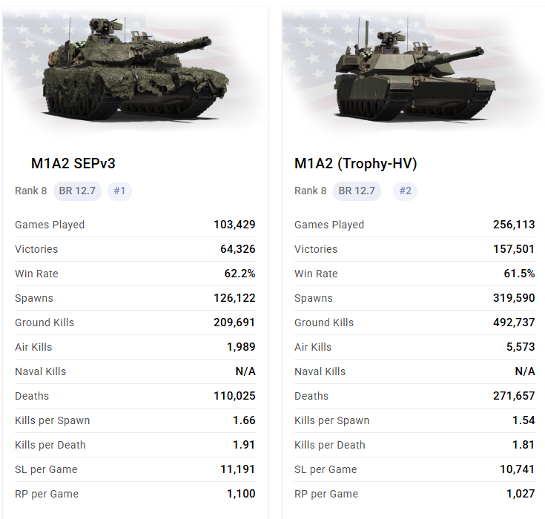The image size is (545, 519).
Task: Click Trophy-HV Ground Kills value 492,737
Action: click(514, 323)
